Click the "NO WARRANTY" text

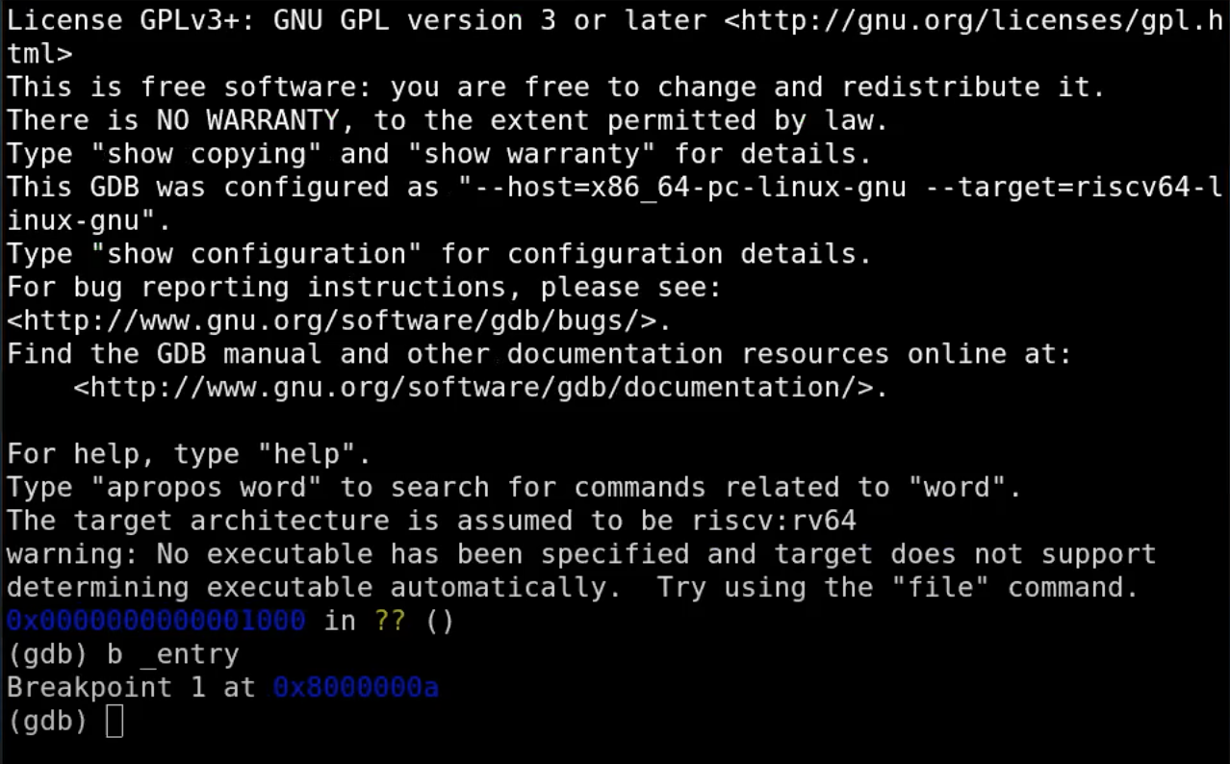(x=248, y=120)
